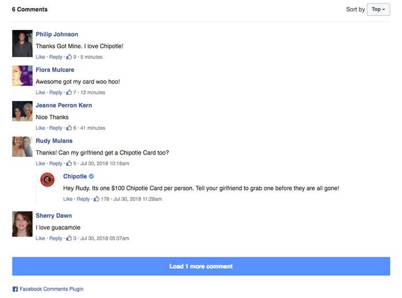The width and height of the screenshot is (402, 298).
Task: Open Philip Johnson's profile name link
Action: pyautogui.click(x=57, y=34)
